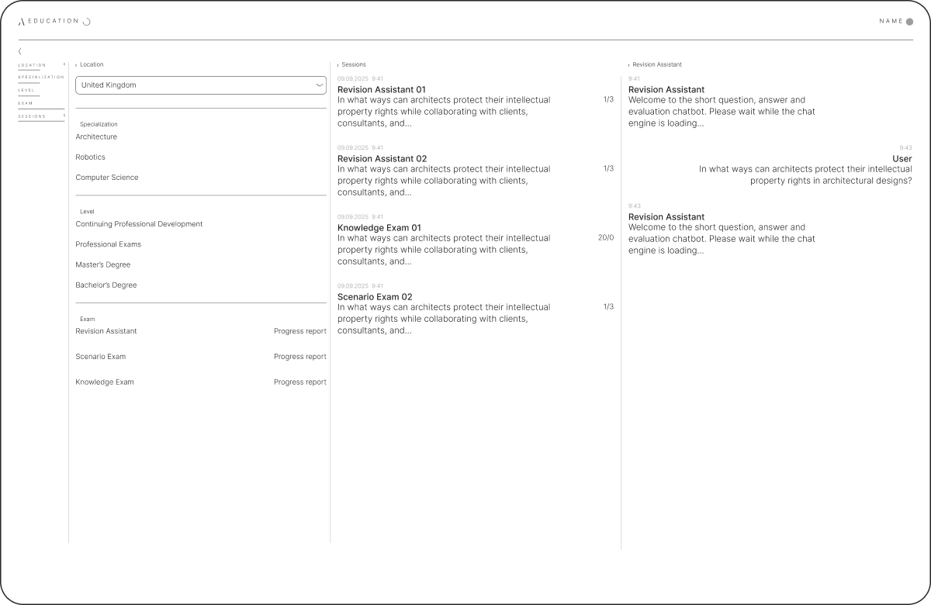Select LEVEL in the sidebar navigation

coord(26,90)
